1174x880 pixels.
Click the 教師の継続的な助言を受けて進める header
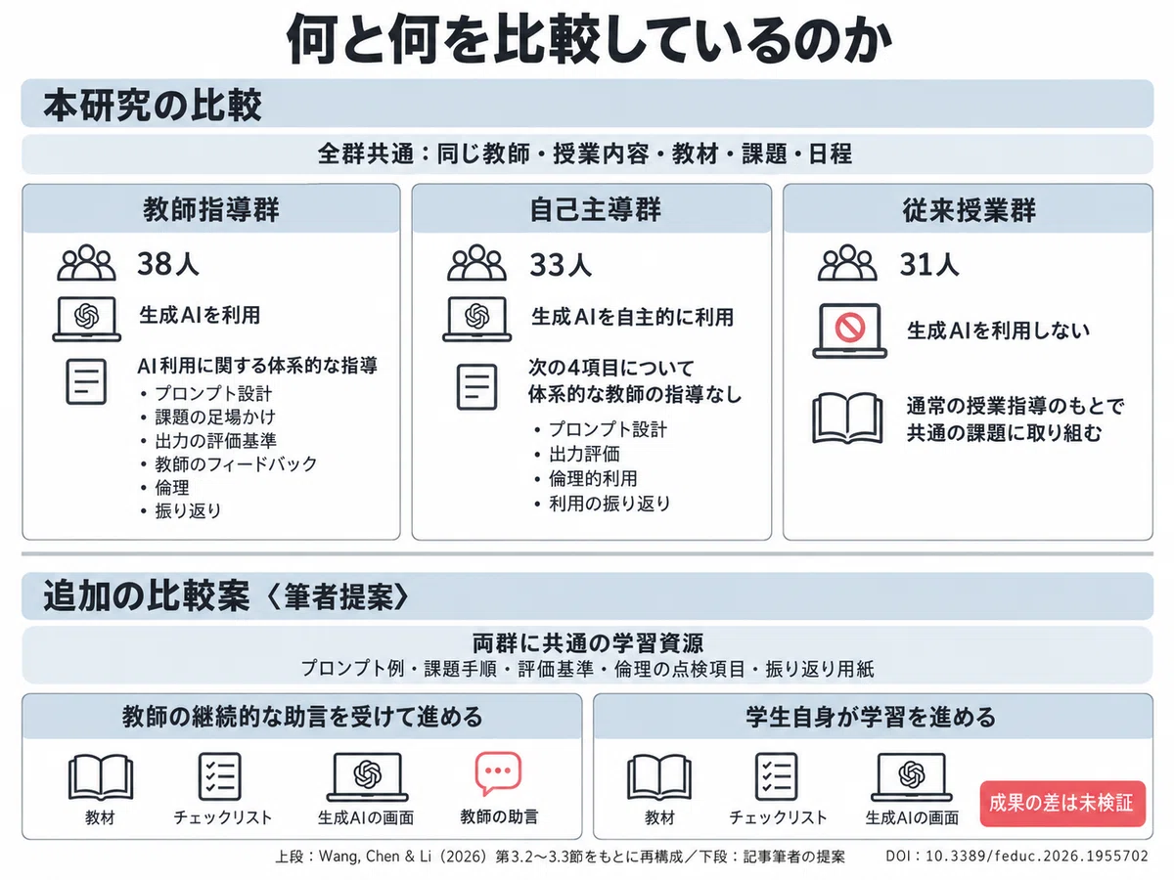tap(302, 718)
